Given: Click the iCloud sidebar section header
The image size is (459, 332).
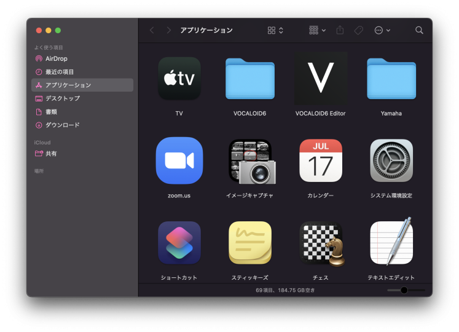Looking at the screenshot, I should pos(42,143).
